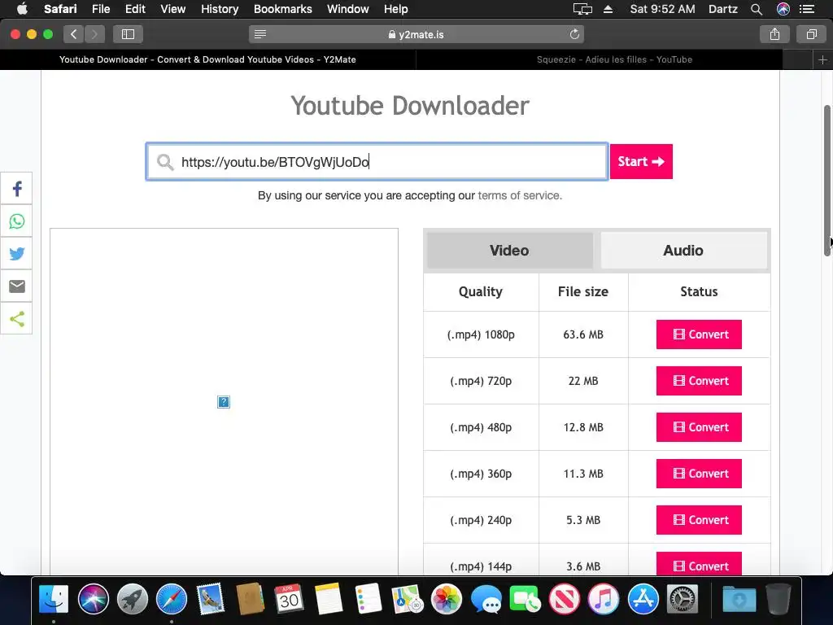Convert the 480p mp4 video
833x625 pixels.
pos(699,427)
